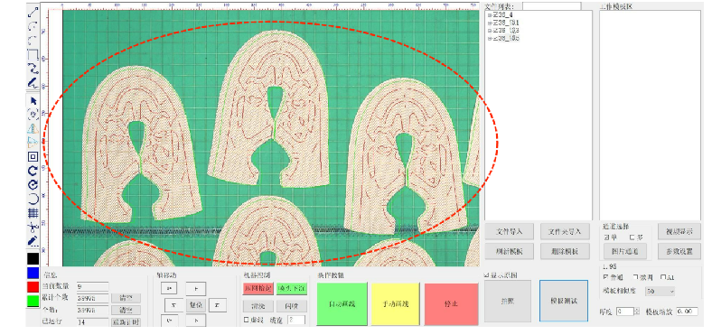The width and height of the screenshot is (712, 335).
Task: Click the 文件夹导入 folder import button
Action: pos(566,231)
